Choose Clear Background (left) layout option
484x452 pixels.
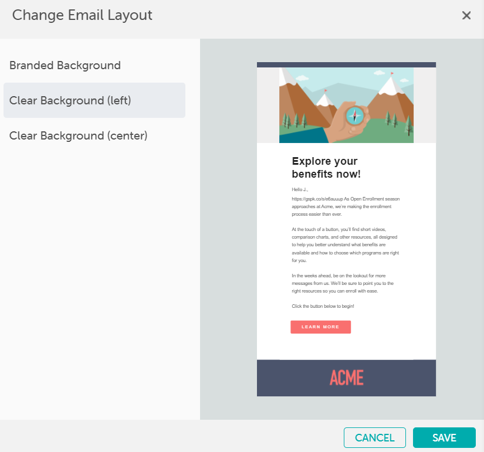pyautogui.click(x=70, y=100)
